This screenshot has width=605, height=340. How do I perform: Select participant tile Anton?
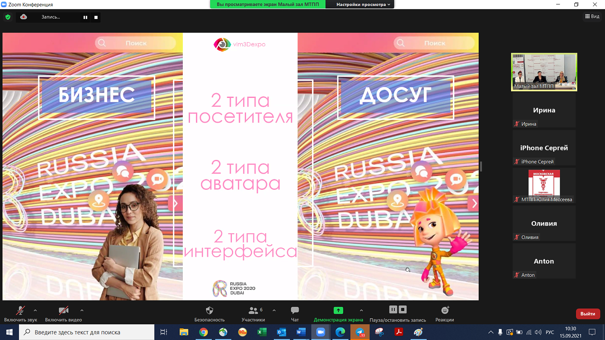[544, 261]
